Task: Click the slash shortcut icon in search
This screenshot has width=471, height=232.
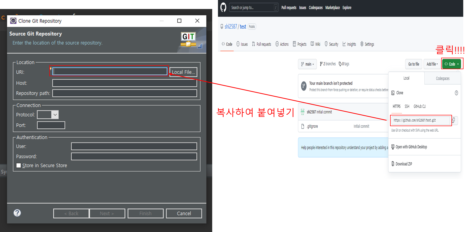Action: 276,7
